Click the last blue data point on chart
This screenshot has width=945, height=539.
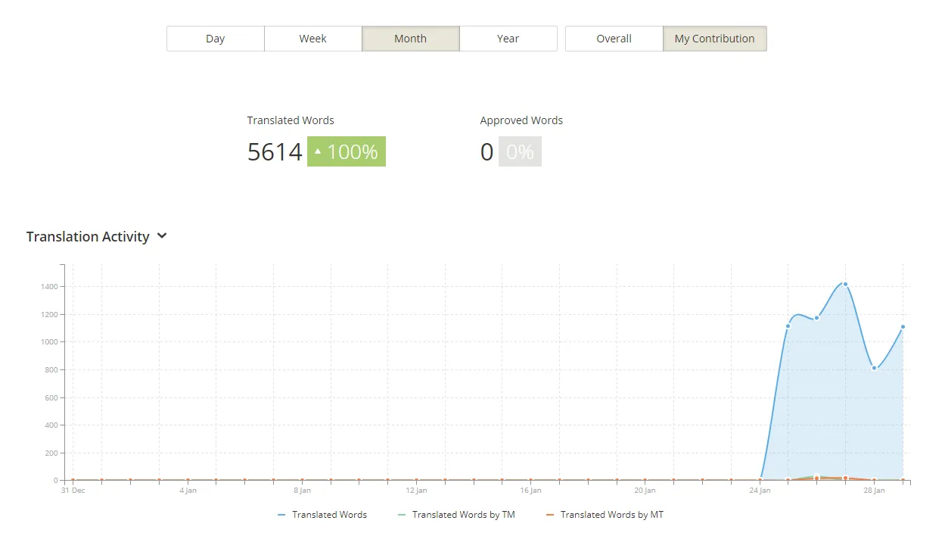(903, 327)
